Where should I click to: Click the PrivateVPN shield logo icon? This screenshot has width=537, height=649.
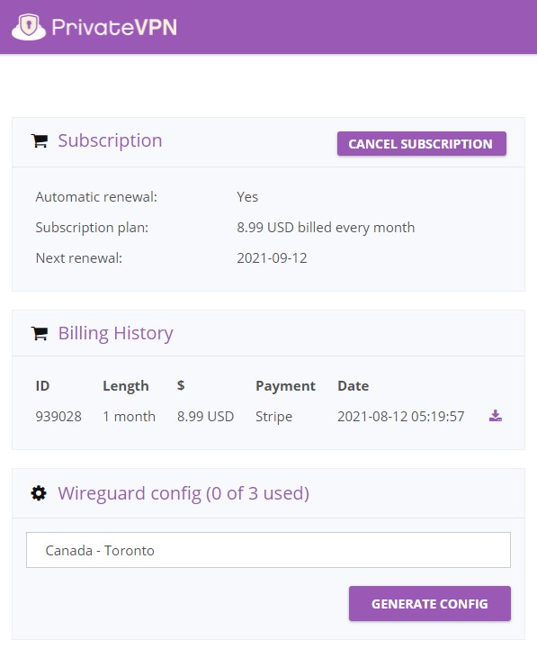click(29, 27)
